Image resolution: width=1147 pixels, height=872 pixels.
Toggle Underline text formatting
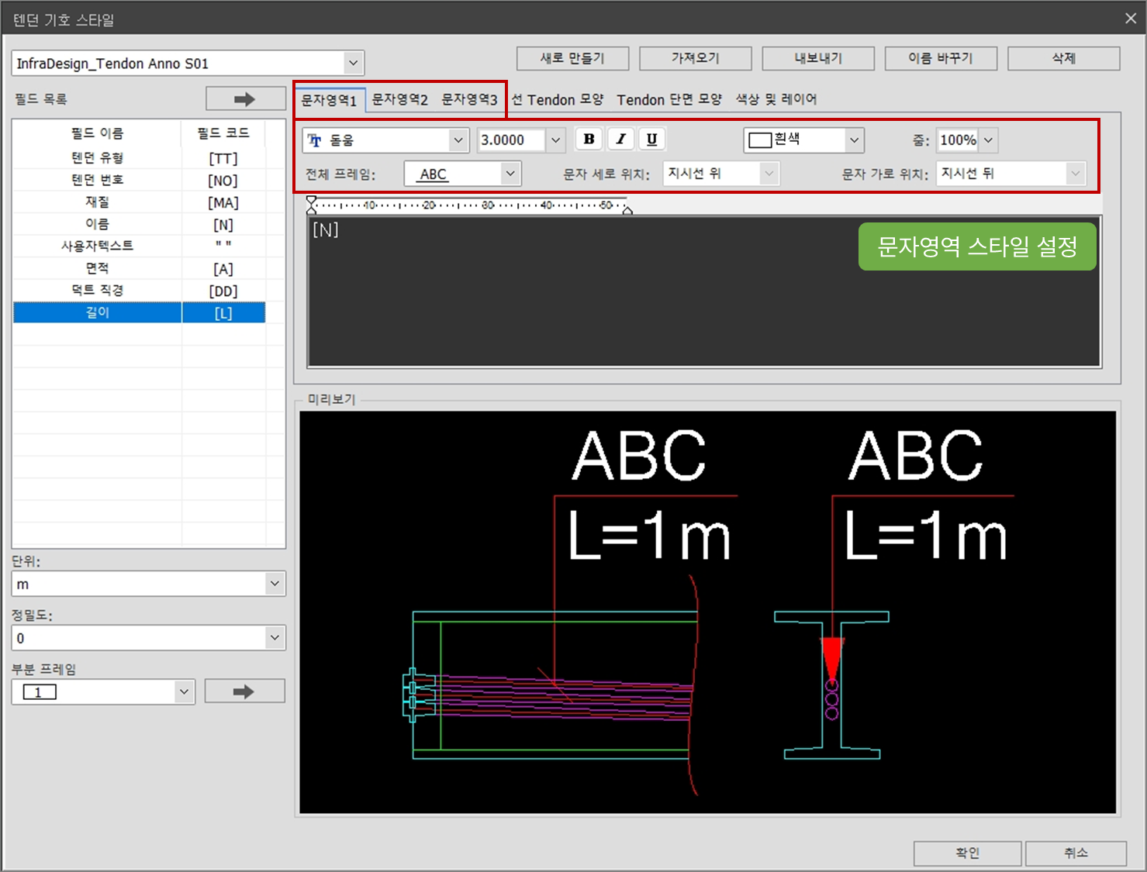(x=651, y=140)
